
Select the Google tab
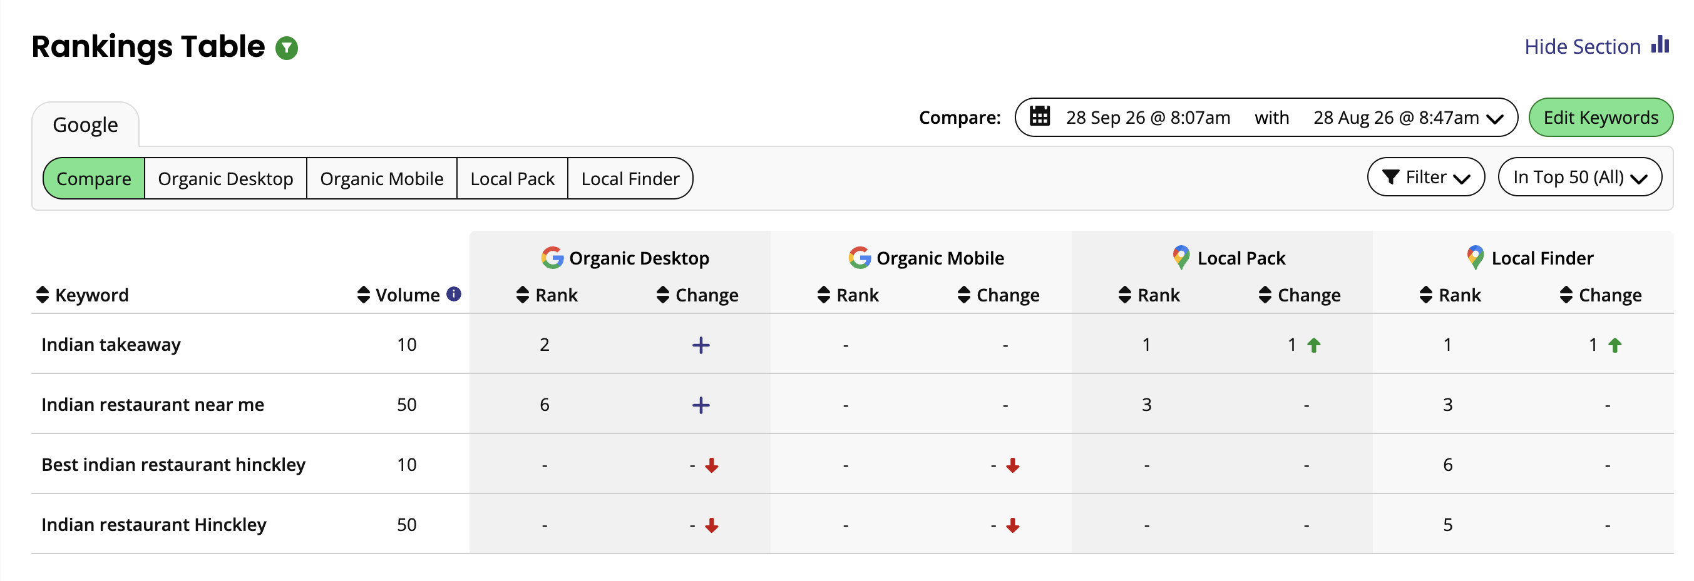click(x=86, y=125)
